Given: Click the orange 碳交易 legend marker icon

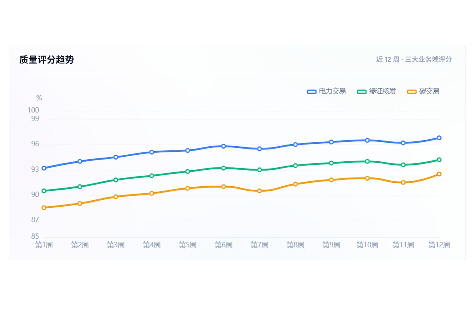Looking at the screenshot, I should point(412,92).
